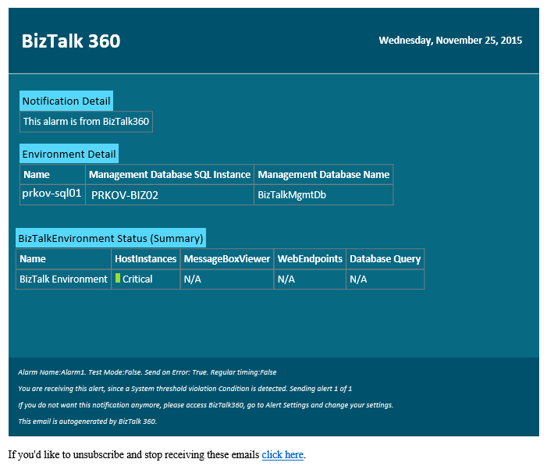Click the Name header in Environment Detail table
The width and height of the screenshot is (547, 466).
coord(53,174)
